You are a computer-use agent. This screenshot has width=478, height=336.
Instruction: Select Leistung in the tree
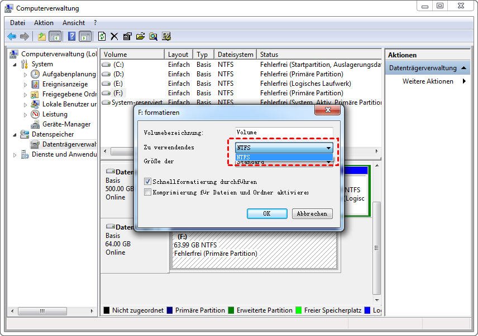(55, 114)
